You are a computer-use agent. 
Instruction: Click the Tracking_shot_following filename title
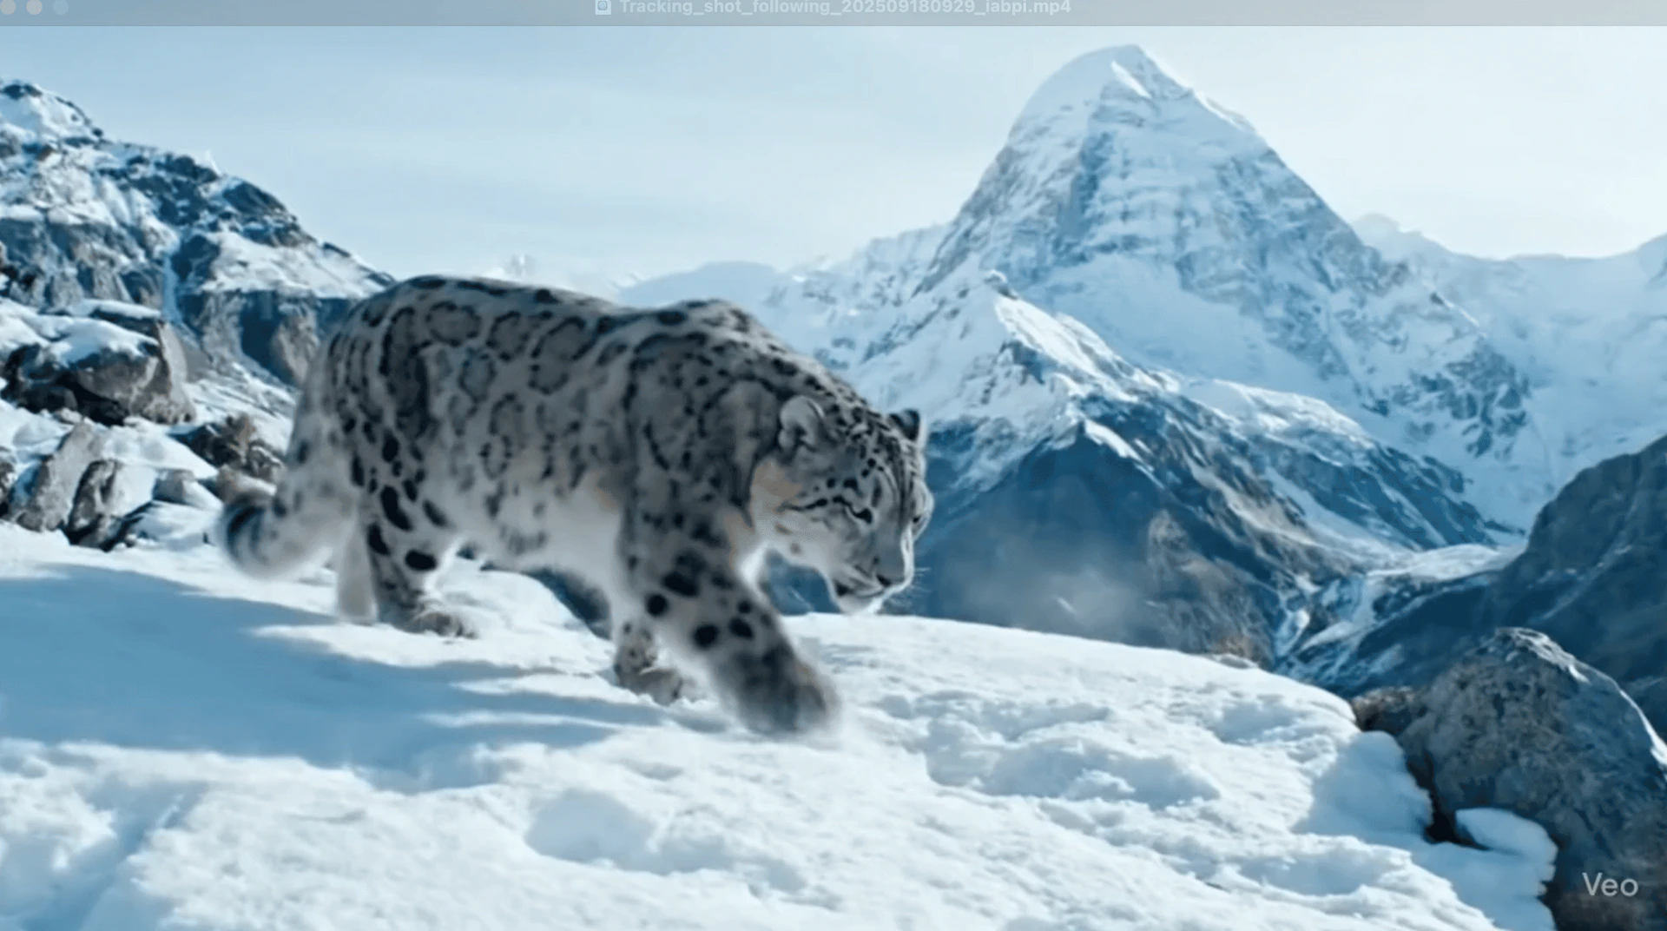(x=844, y=7)
